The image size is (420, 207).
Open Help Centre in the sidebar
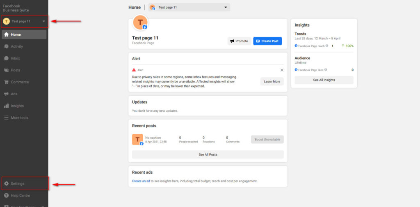point(24,195)
